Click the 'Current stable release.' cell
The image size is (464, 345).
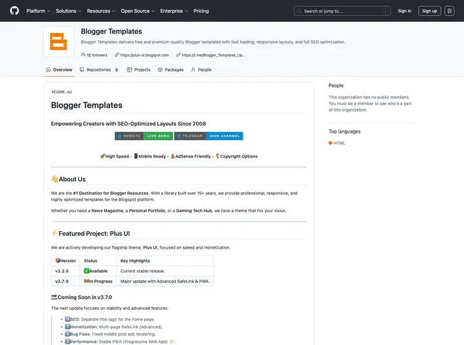pyautogui.click(x=165, y=271)
